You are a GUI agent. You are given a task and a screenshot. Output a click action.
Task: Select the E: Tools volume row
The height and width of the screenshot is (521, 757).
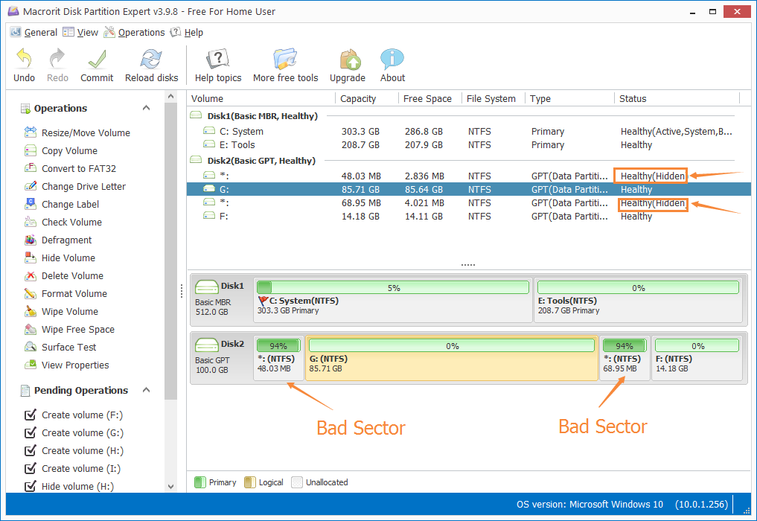pos(469,145)
